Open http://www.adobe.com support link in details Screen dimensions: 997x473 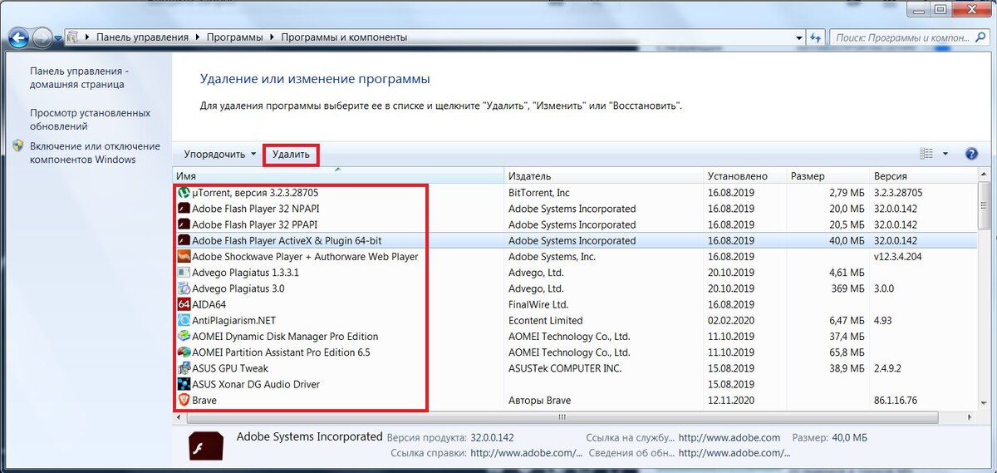coord(729,437)
